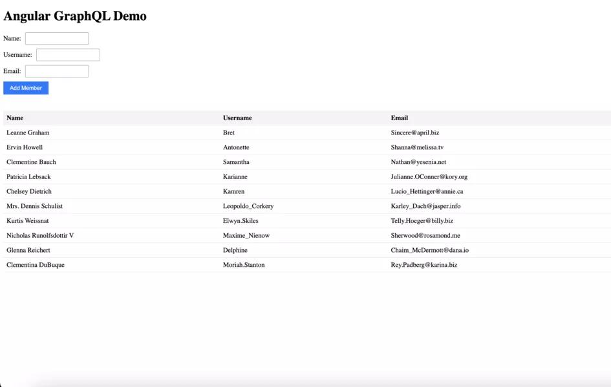This screenshot has height=387, width=611.
Task: Click the username Samantha
Action: click(236, 162)
